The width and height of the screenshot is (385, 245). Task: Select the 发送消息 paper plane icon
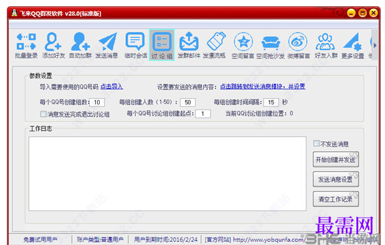click(x=107, y=45)
